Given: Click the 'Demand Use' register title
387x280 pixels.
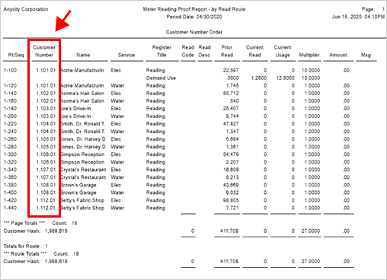Looking at the screenshot, I should click(x=161, y=78).
